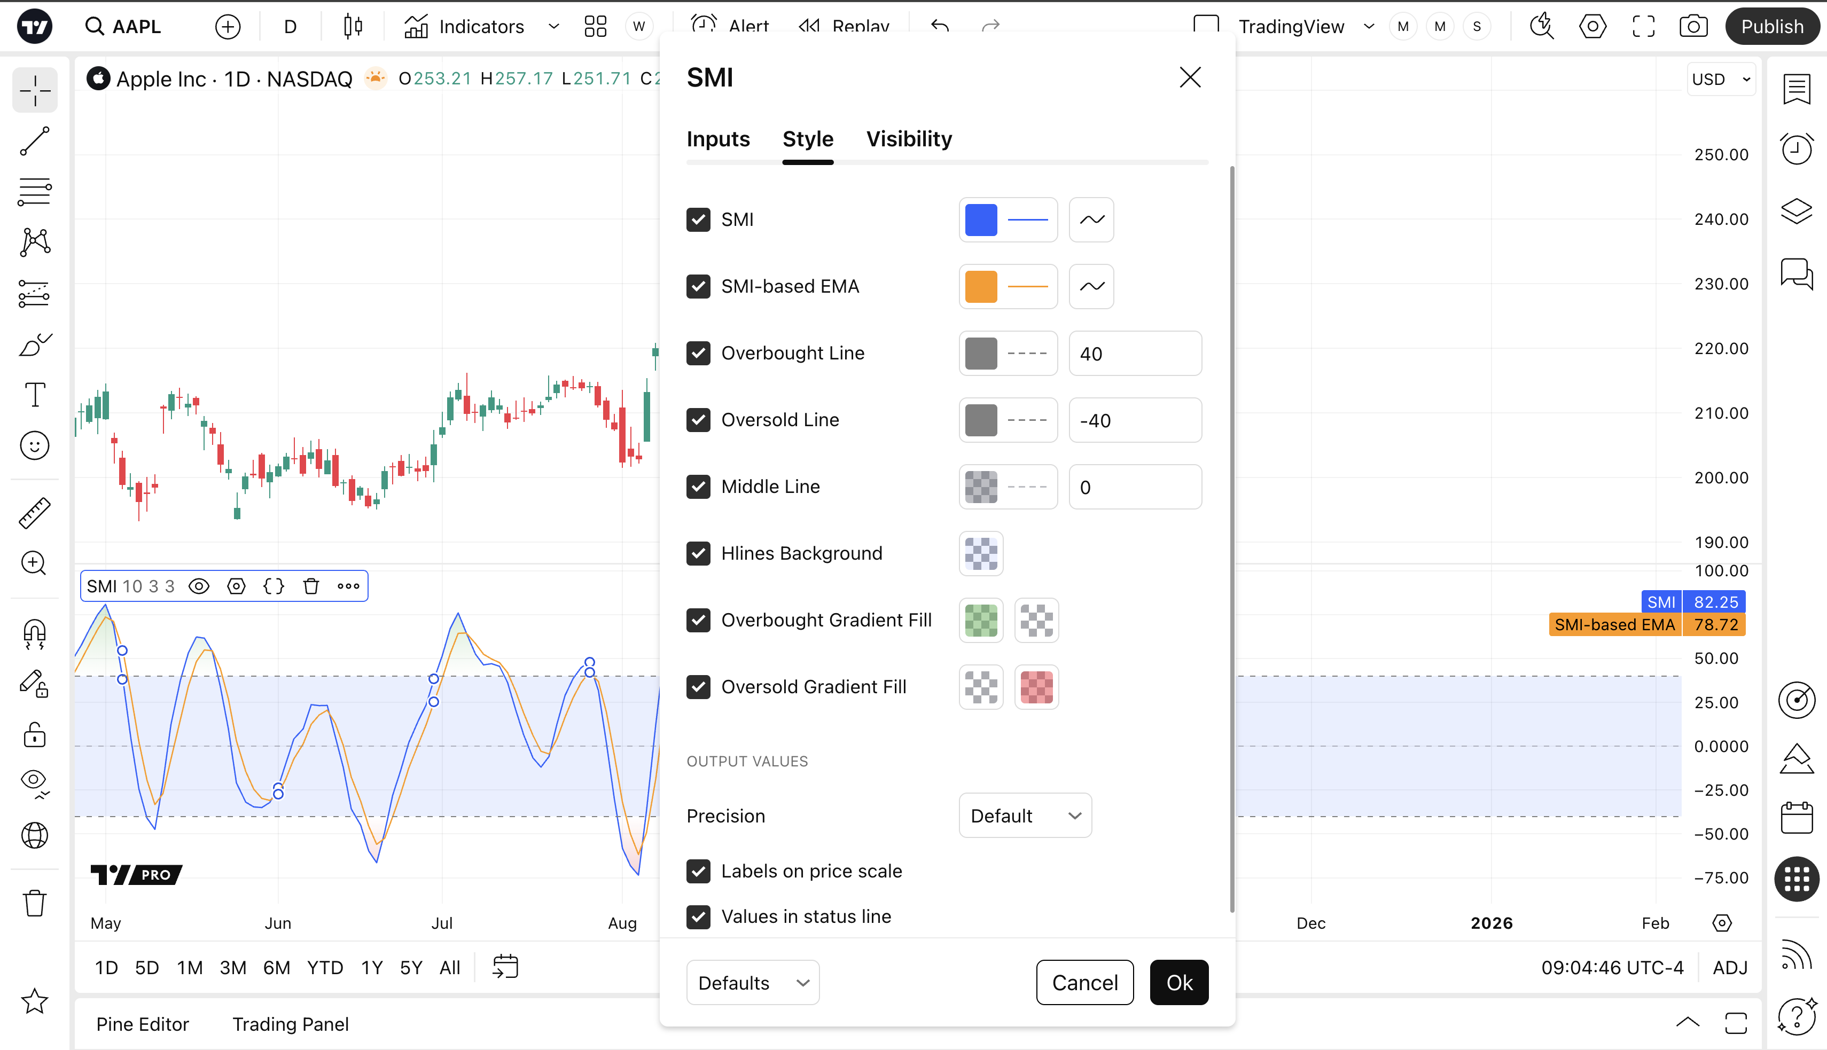1827x1050 pixels.
Task: Select the Magnet mode tool
Action: (34, 633)
